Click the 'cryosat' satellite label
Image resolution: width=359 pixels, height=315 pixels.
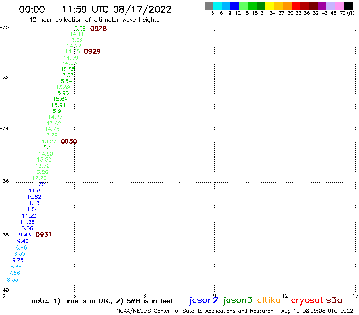tap(307, 300)
